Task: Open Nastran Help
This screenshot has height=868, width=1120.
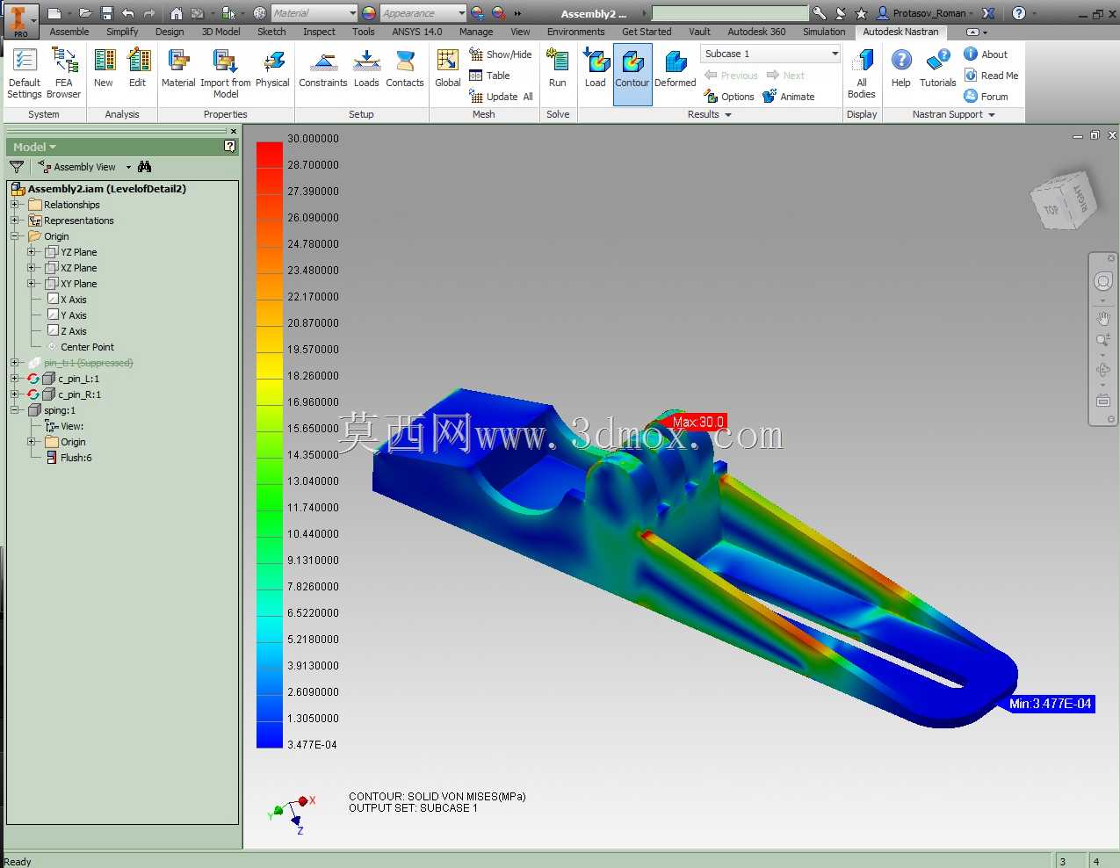Action: (901, 69)
